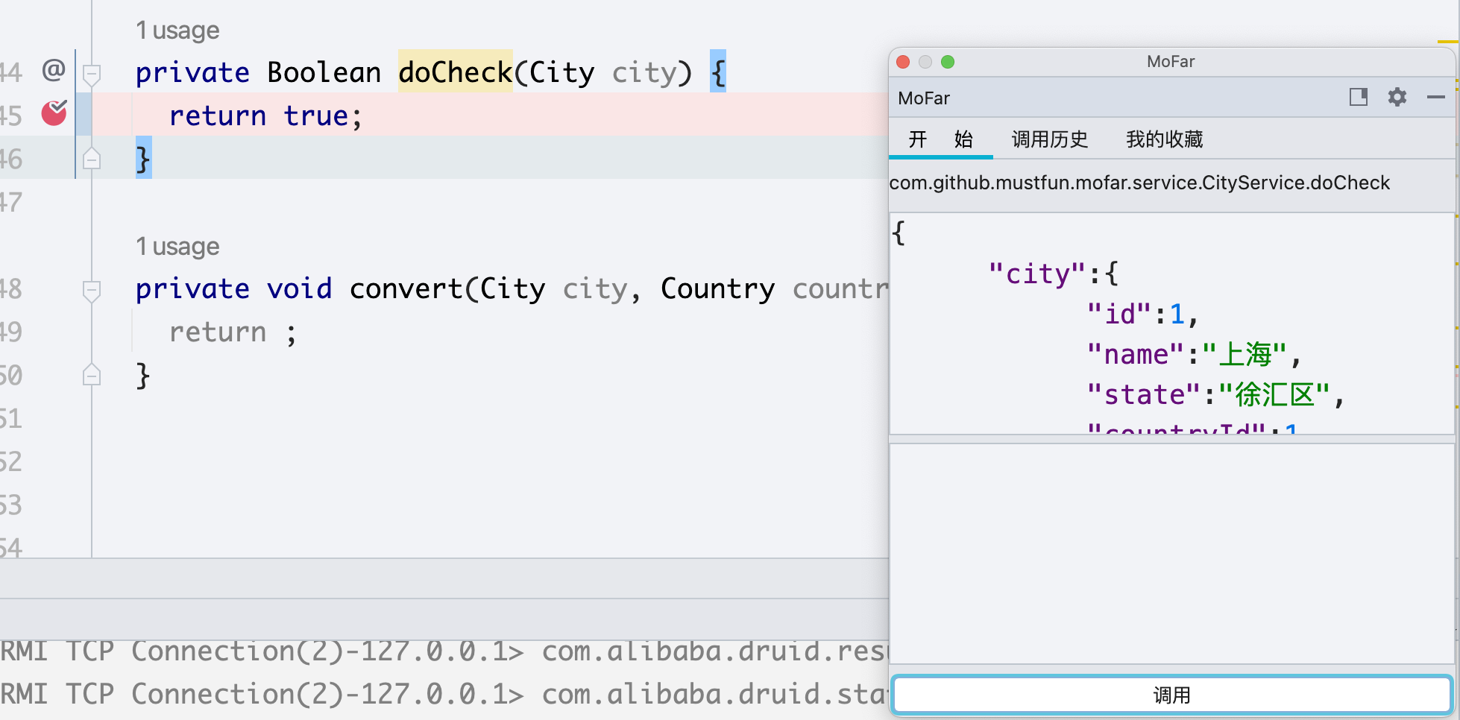The image size is (1460, 720).
Task: Switch MoFar panel view mode icon
Action: 1358,97
